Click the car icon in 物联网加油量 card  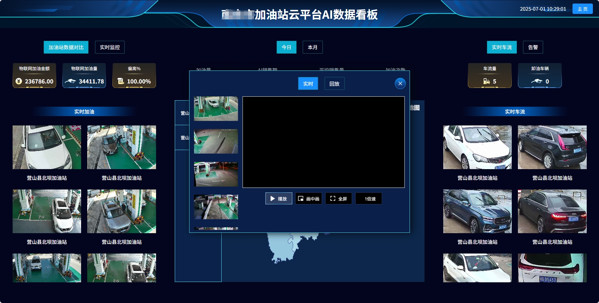click(x=70, y=81)
